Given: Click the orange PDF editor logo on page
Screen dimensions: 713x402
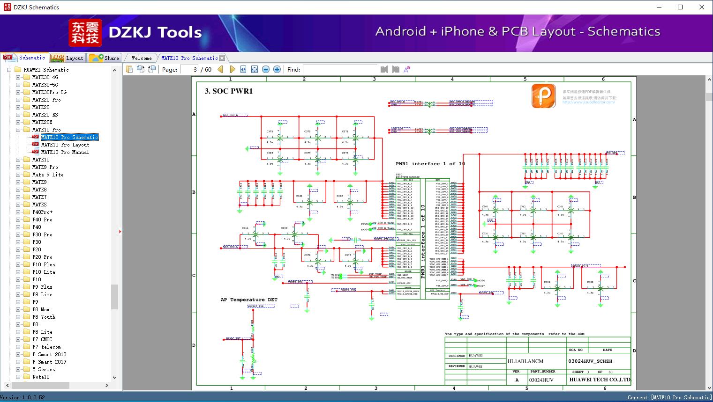Looking at the screenshot, I should [x=544, y=96].
